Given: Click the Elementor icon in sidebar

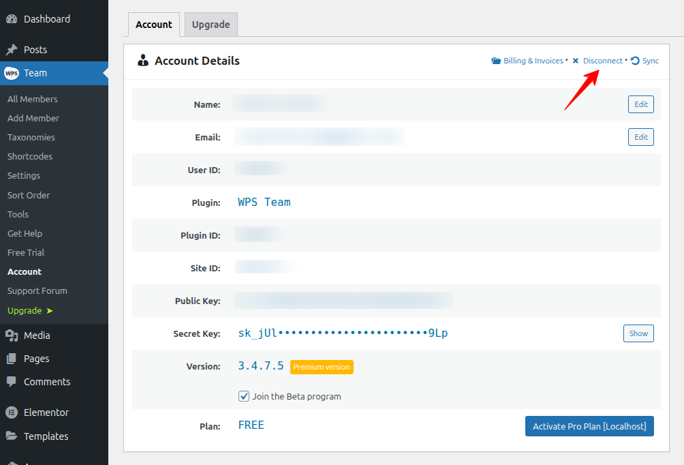Looking at the screenshot, I should point(12,412).
